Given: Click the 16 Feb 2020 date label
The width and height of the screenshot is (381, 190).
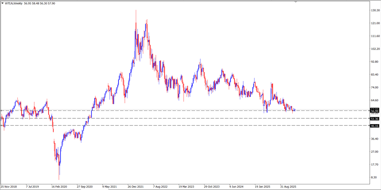Looking at the screenshot, I should tap(60, 186).
